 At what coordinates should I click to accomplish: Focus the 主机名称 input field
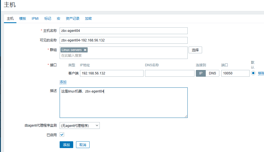(124, 31)
